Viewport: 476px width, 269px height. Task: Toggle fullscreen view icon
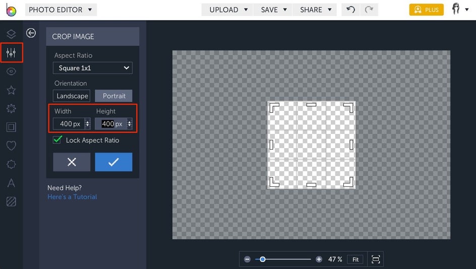(376, 259)
